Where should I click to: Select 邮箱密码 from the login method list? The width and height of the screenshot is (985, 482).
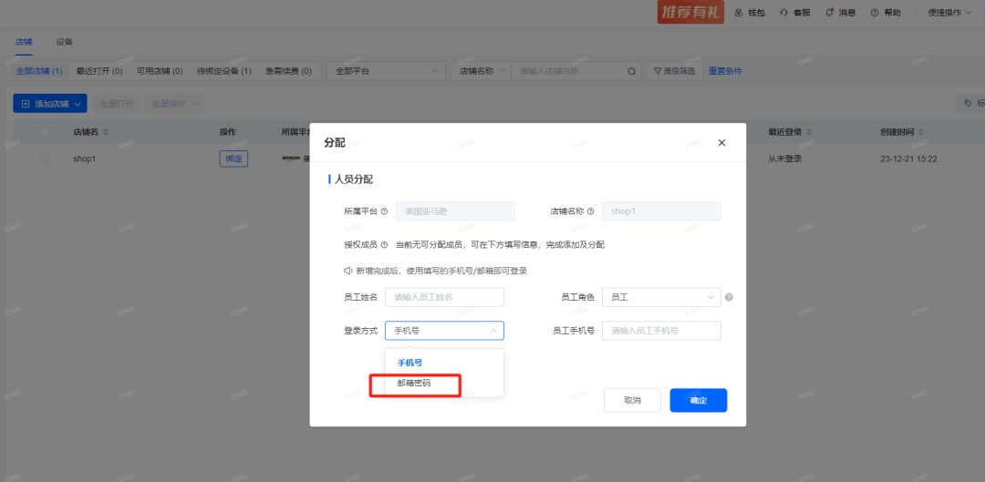pyautogui.click(x=414, y=385)
